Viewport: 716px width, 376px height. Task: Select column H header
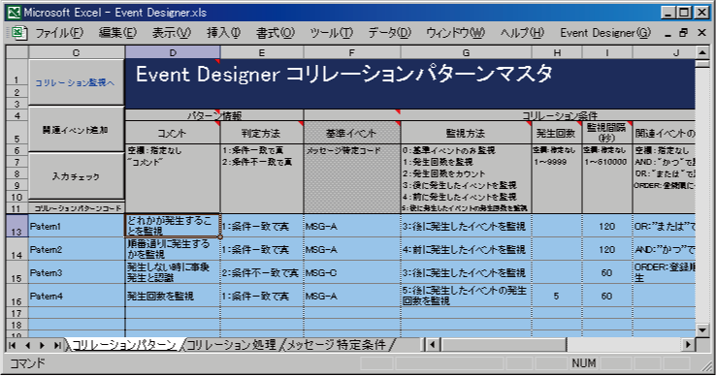pos(557,52)
